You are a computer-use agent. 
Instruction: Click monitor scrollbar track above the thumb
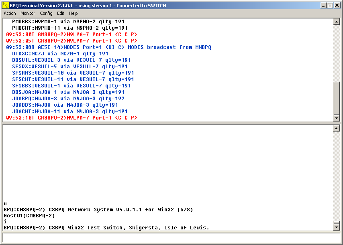click(337, 52)
